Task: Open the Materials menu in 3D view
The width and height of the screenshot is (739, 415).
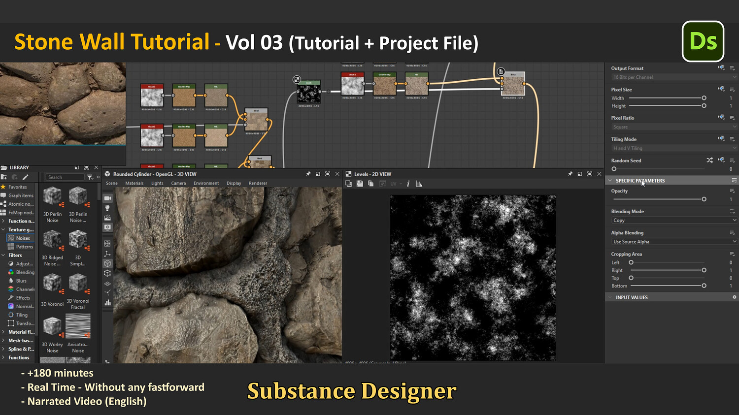Action: [134, 183]
